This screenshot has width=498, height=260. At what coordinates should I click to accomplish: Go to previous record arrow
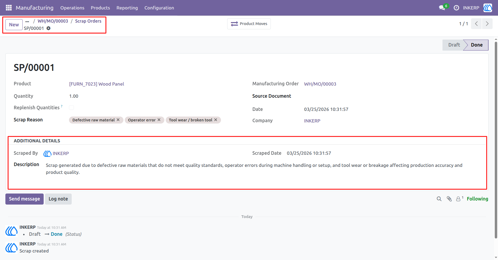[x=476, y=24]
